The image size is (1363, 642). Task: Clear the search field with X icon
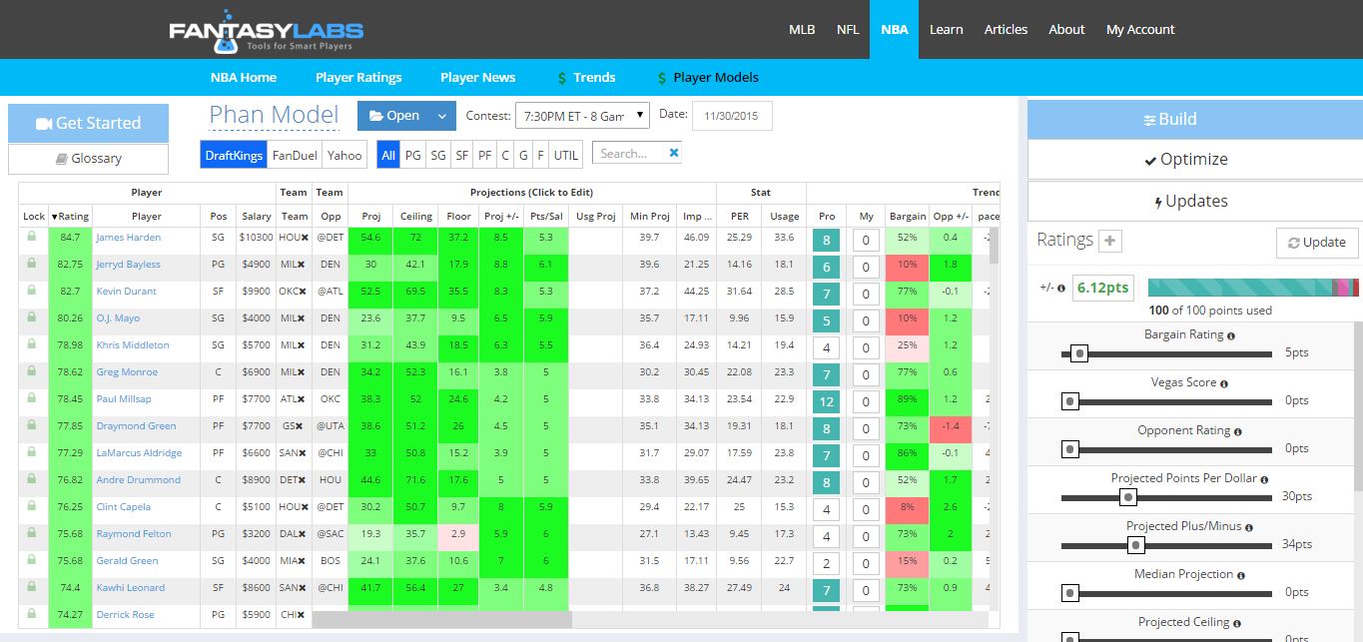(674, 153)
